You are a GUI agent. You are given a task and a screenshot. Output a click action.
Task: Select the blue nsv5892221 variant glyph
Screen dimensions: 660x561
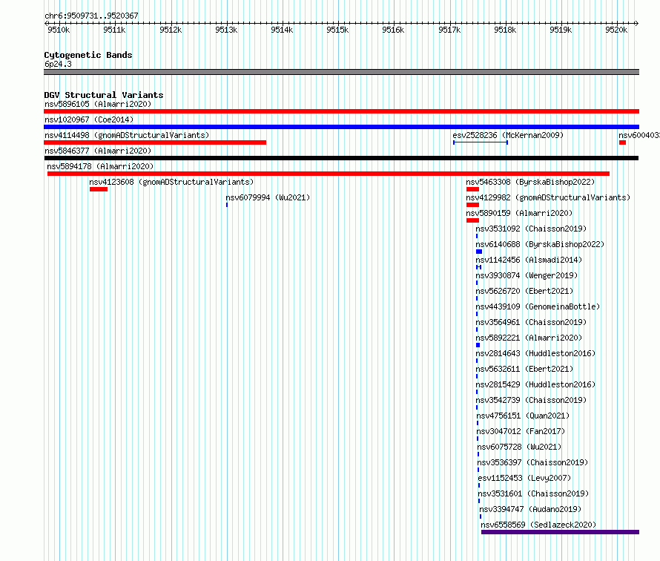click(x=478, y=345)
